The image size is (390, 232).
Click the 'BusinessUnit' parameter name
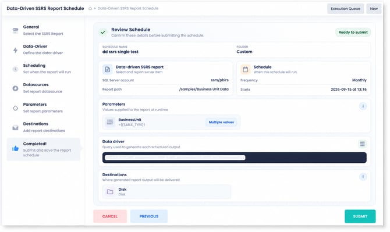pyautogui.click(x=130, y=120)
